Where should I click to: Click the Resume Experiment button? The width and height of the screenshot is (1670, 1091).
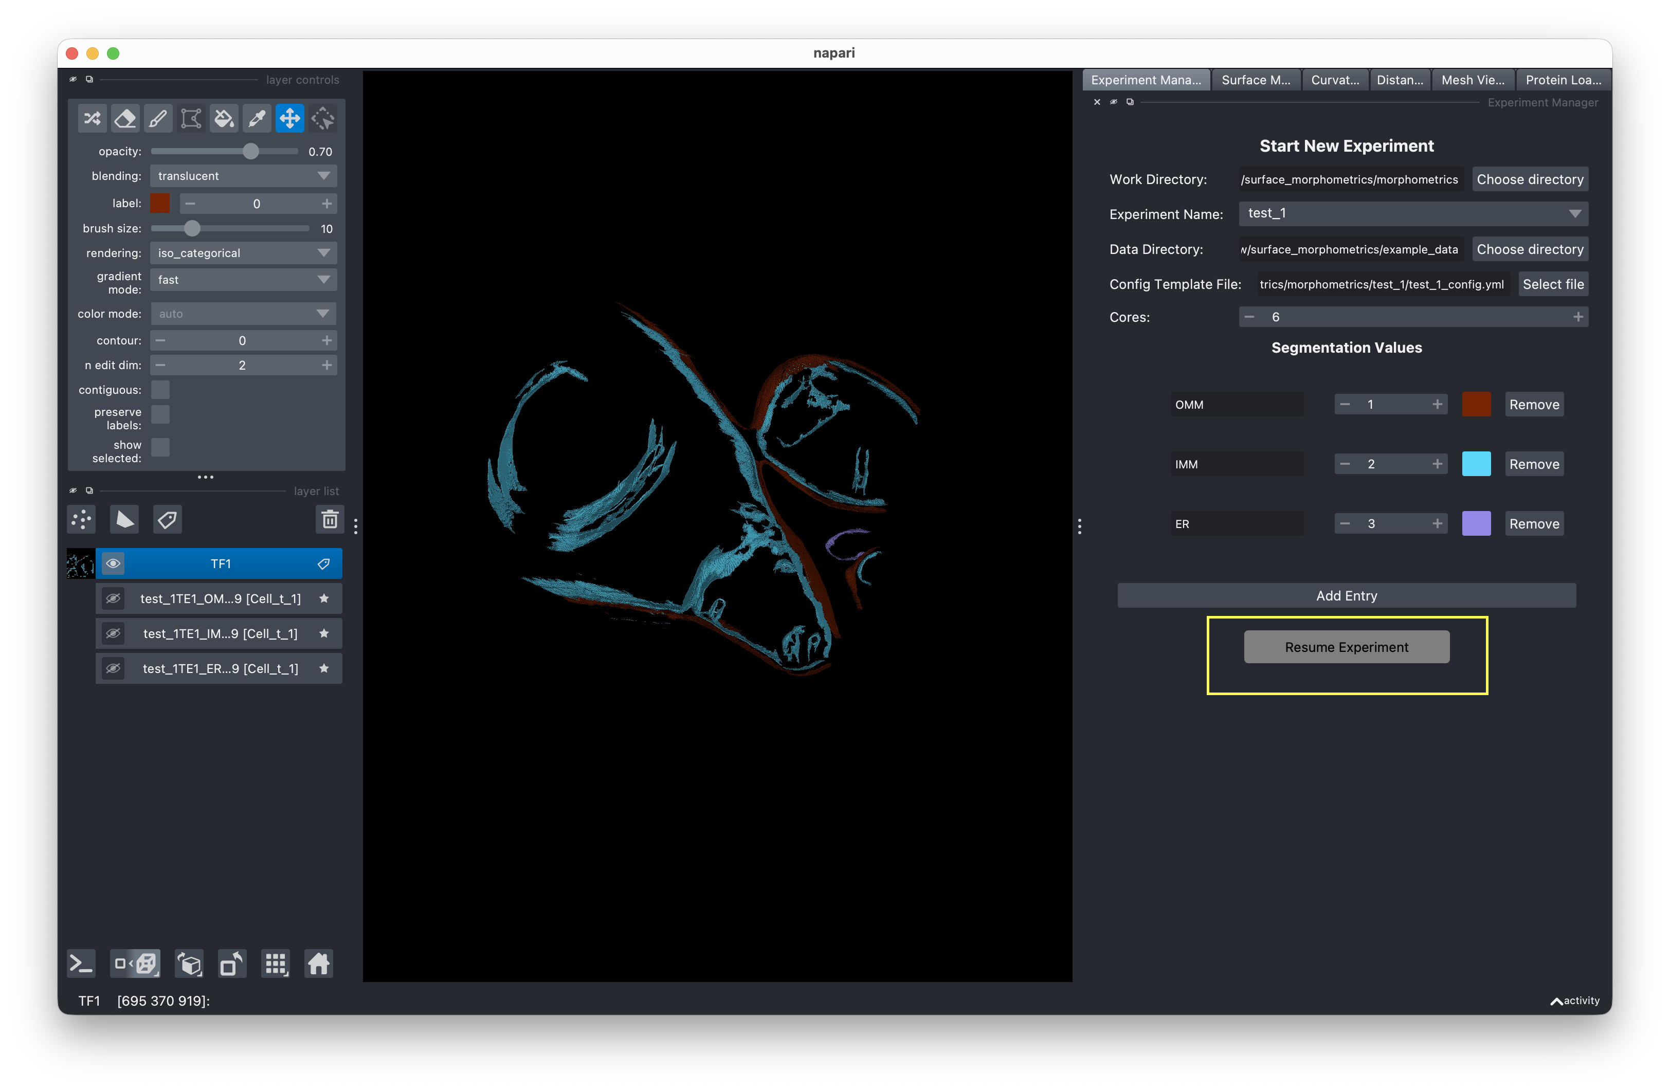pyautogui.click(x=1347, y=648)
